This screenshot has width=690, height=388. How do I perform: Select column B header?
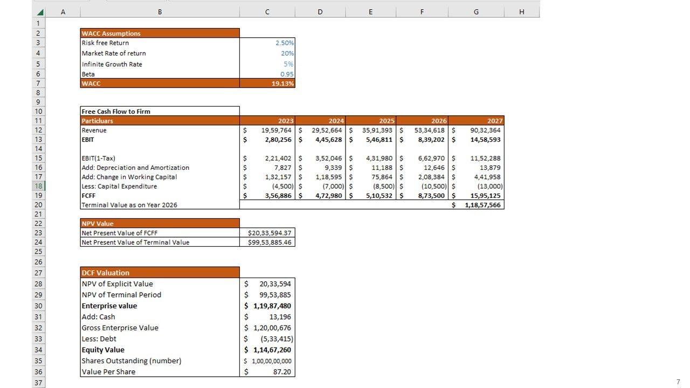(160, 12)
